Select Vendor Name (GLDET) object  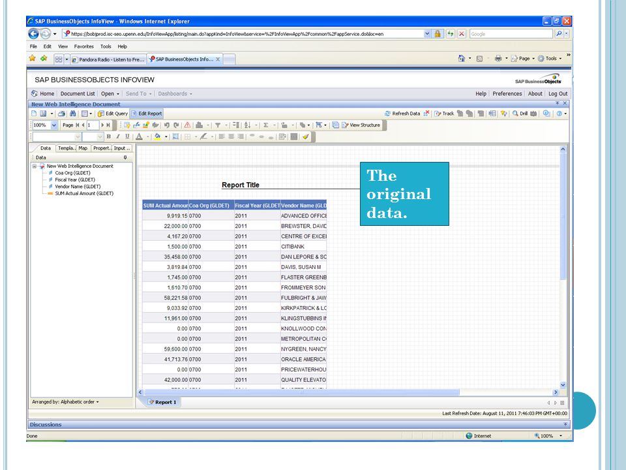78,187
